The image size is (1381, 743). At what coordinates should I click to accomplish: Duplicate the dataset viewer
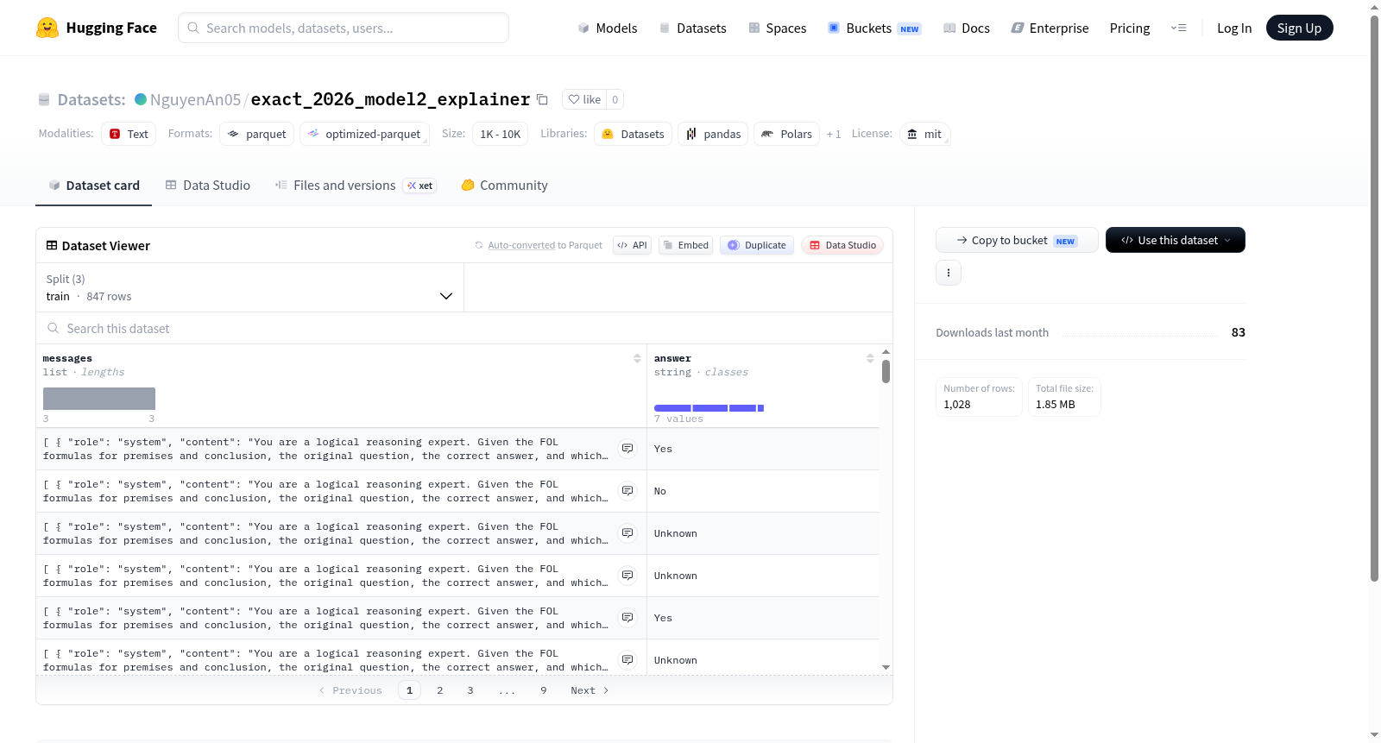tap(757, 245)
